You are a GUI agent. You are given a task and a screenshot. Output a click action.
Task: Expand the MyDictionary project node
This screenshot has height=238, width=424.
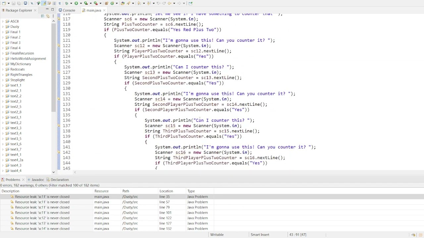click(3, 64)
